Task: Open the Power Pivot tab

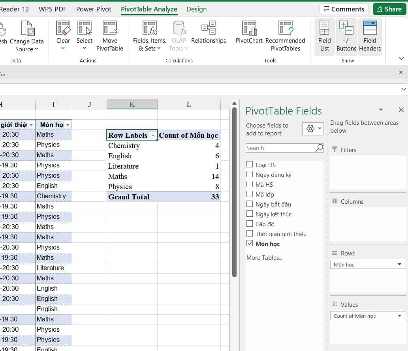Action: 94,9
